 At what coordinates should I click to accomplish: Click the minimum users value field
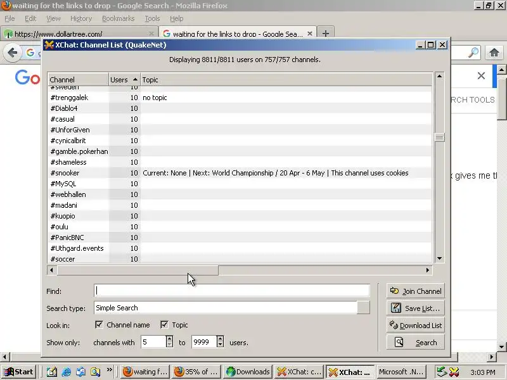click(x=153, y=342)
